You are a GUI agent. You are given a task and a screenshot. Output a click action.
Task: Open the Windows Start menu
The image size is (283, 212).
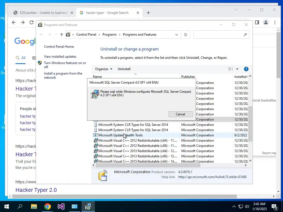coord(7,206)
